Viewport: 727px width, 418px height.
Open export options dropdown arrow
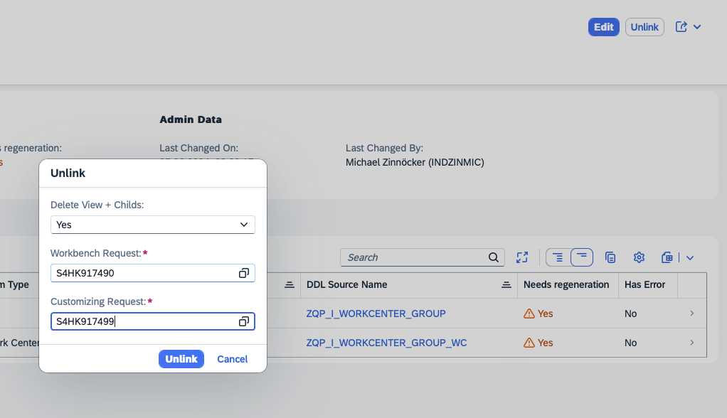[x=690, y=257]
